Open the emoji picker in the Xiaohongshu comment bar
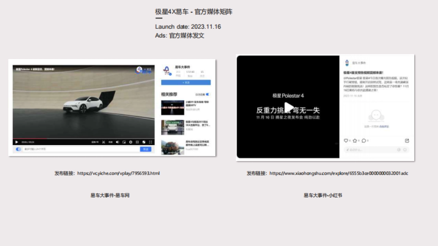Image resolution: width=438 pixels, height=246 pixels. coord(399,149)
